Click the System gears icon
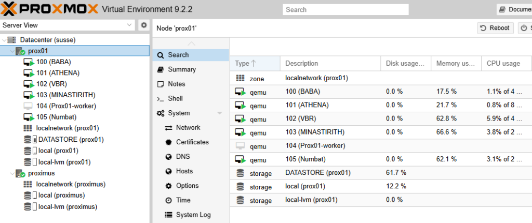The image size is (532, 223). (161, 113)
